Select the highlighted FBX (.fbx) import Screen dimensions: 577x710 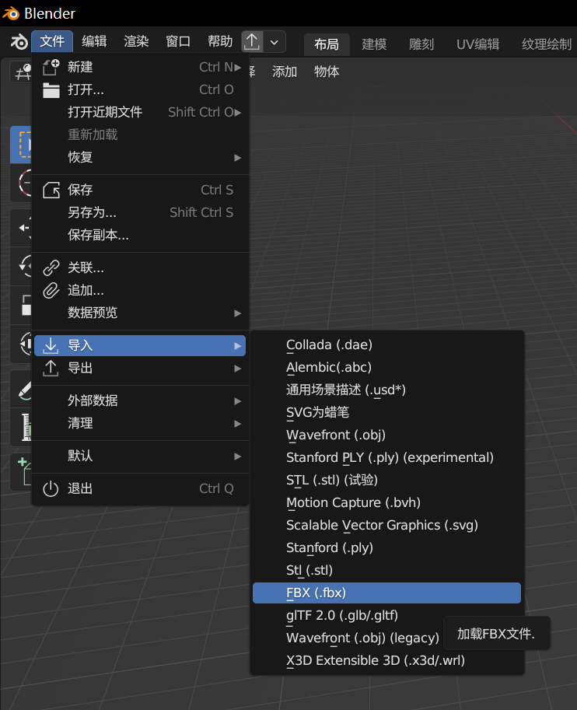tap(386, 593)
